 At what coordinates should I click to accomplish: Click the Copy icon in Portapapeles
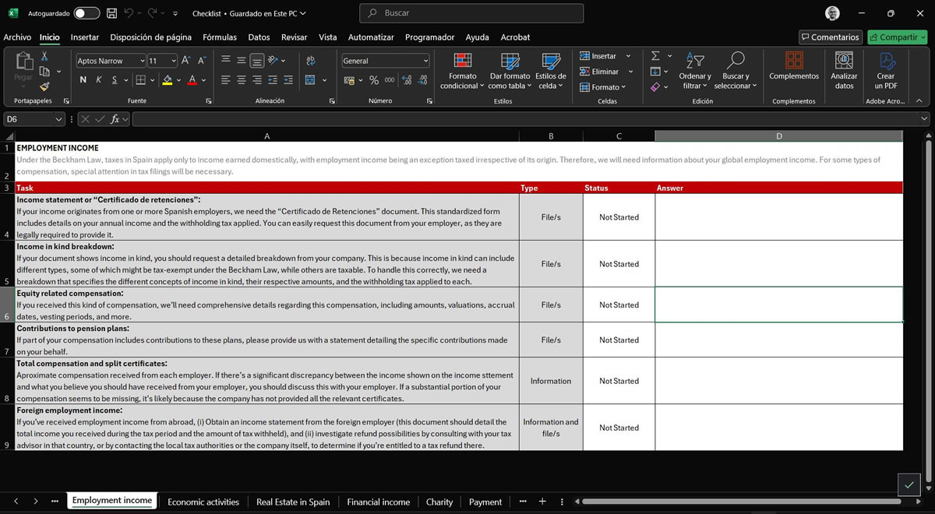44,72
